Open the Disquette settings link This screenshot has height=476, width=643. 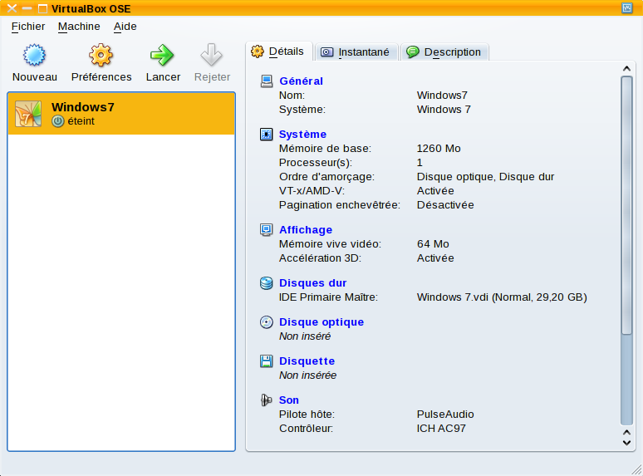(307, 361)
